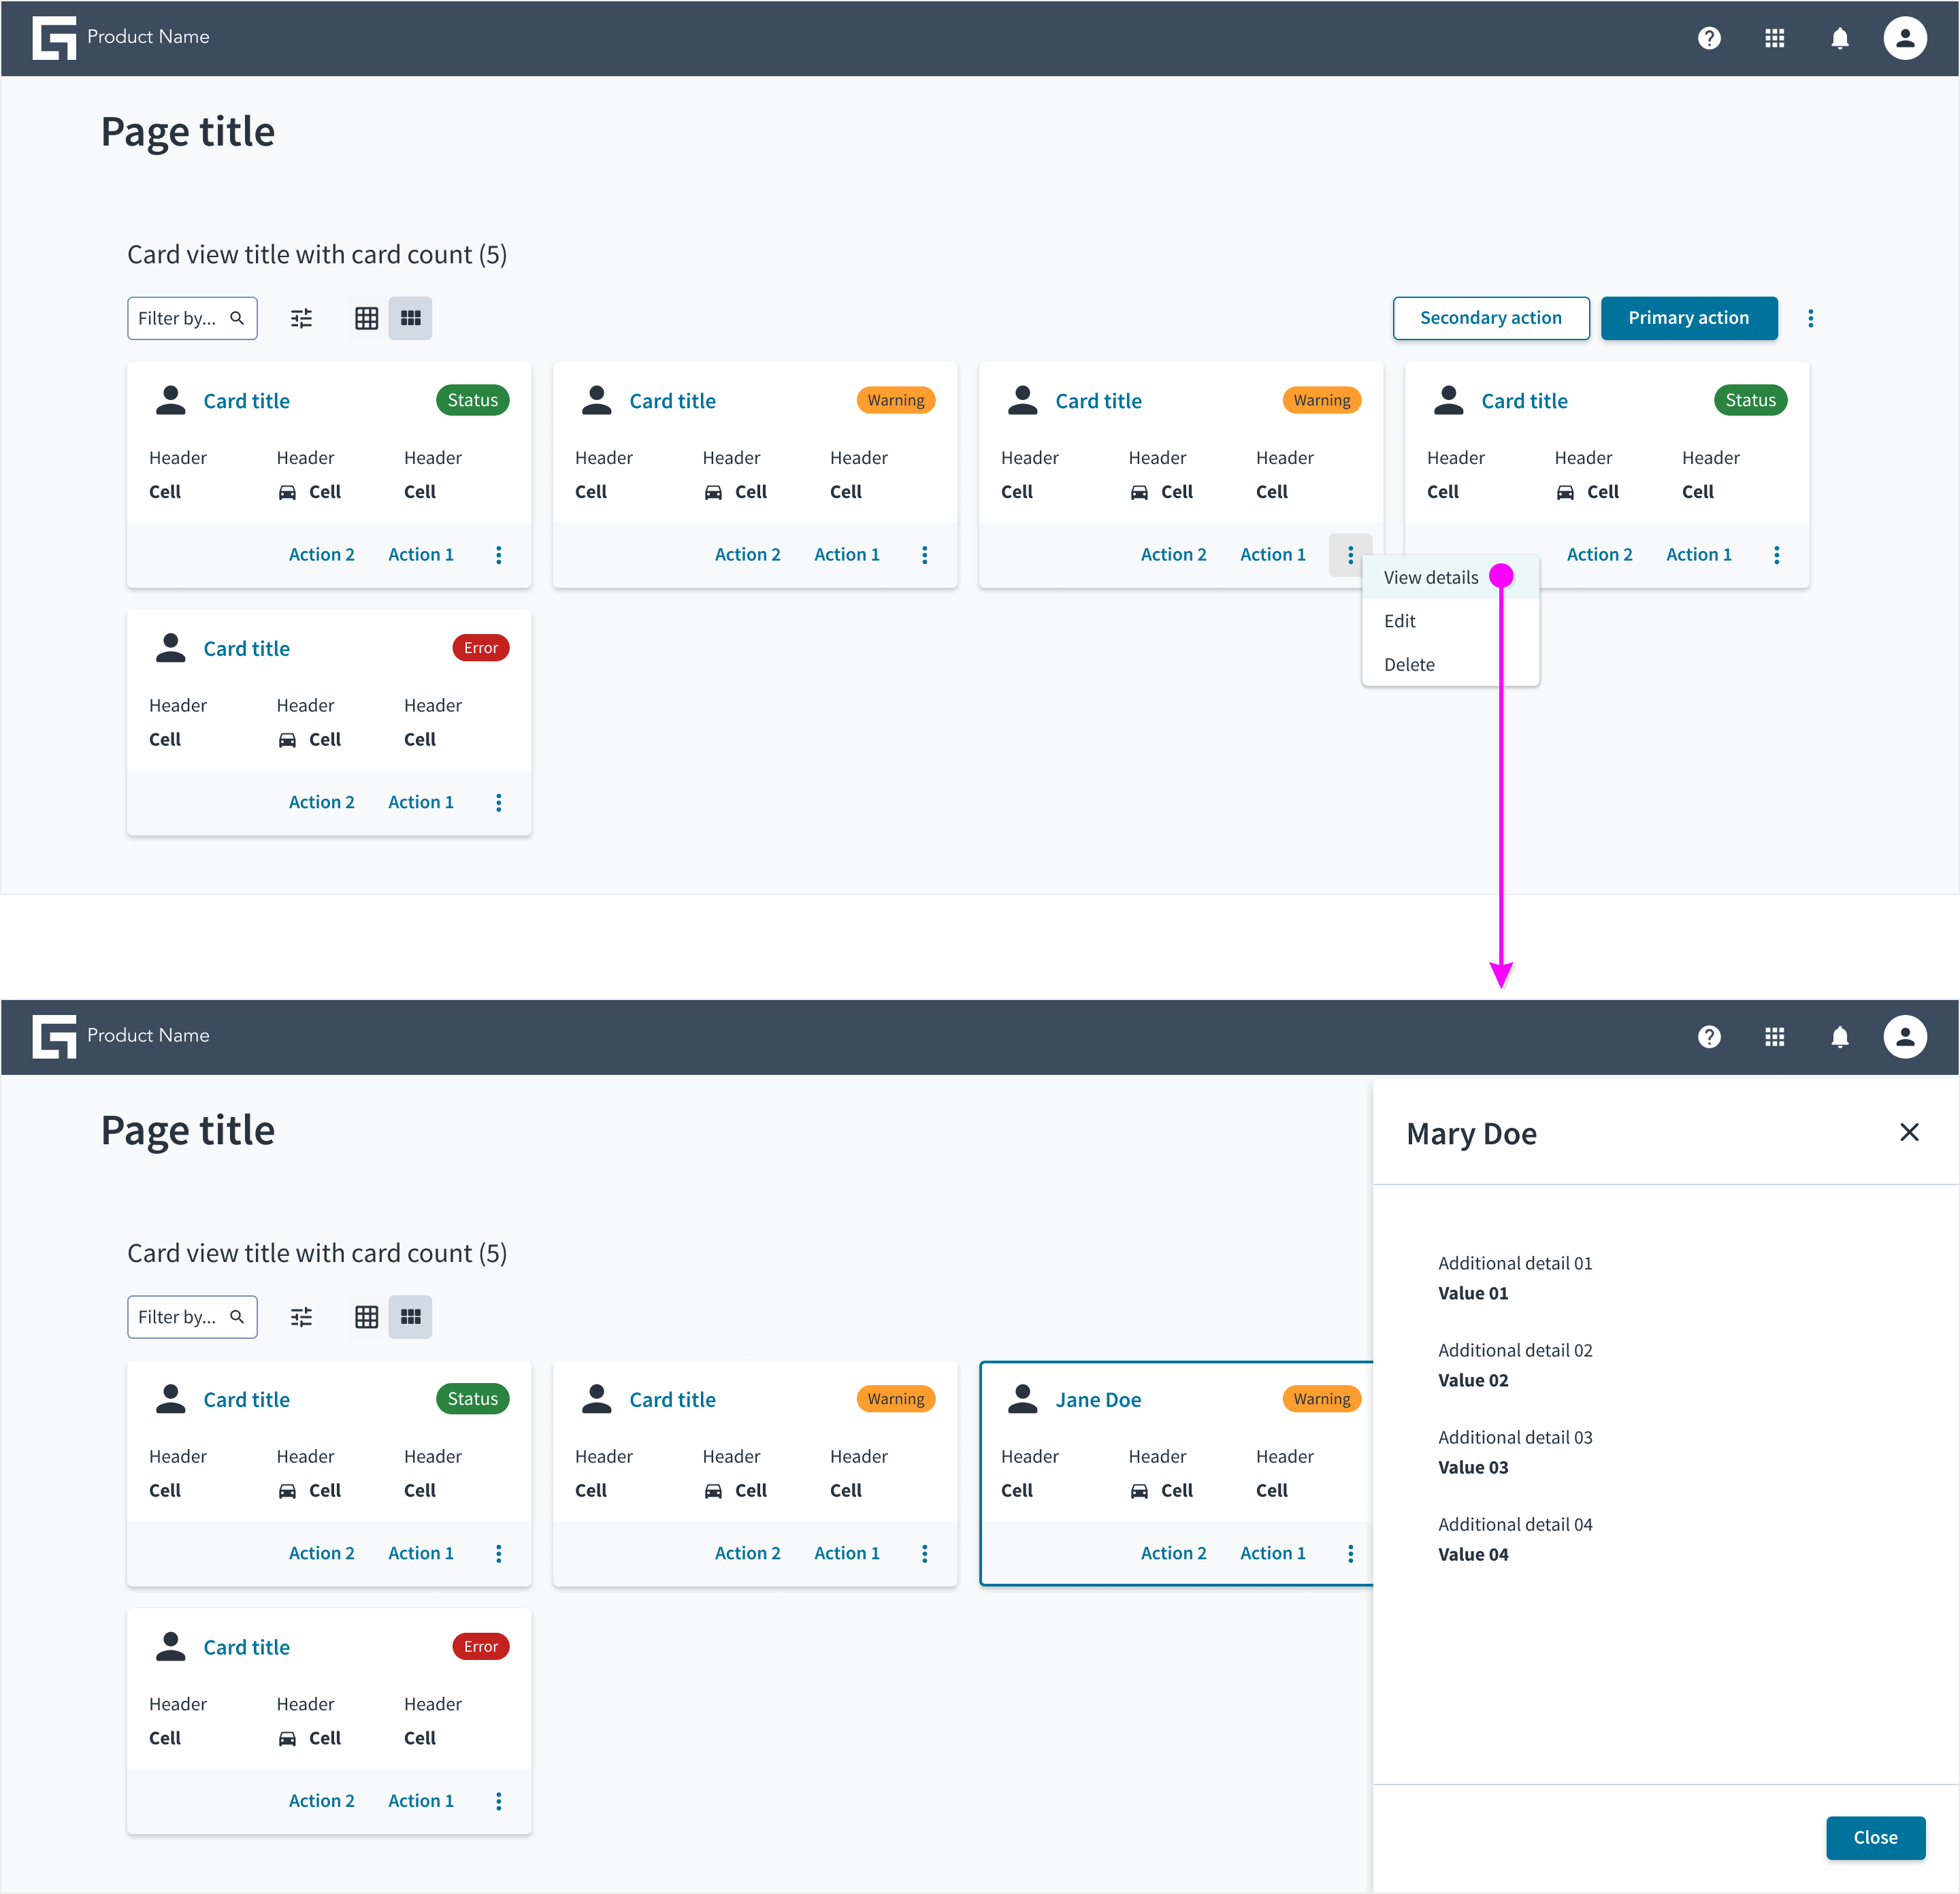
Task: Switch to table view icon in Primary action toolbar row
Action: [367, 318]
